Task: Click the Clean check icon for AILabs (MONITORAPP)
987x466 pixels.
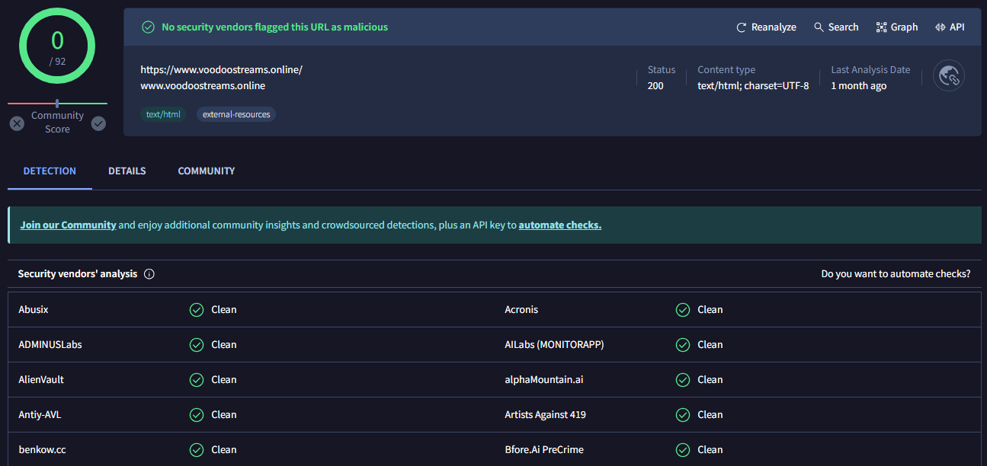Action: 683,345
